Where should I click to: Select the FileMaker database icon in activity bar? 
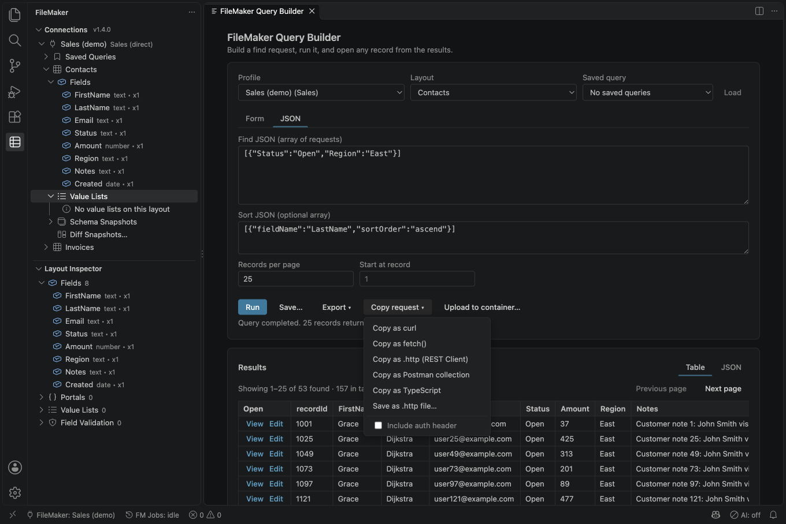tap(15, 142)
